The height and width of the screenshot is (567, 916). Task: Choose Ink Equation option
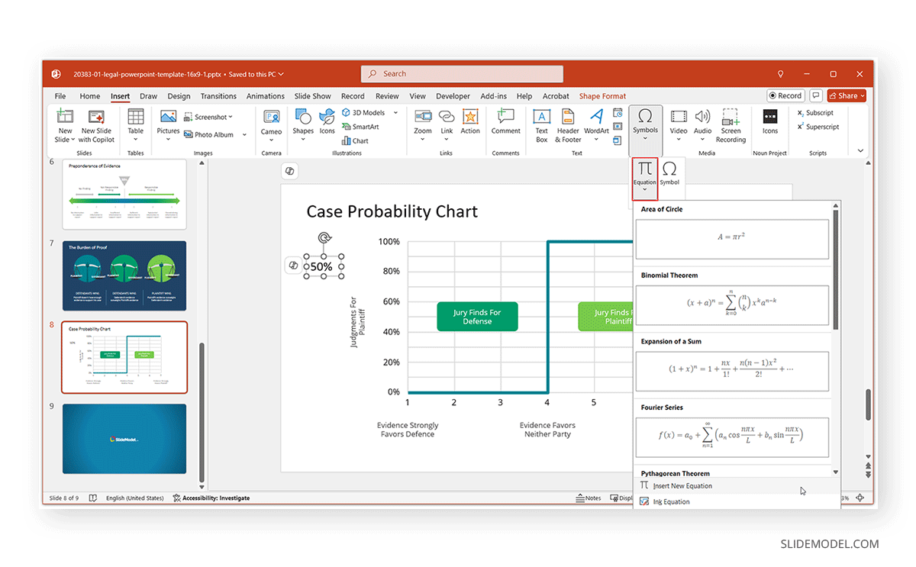737,501
